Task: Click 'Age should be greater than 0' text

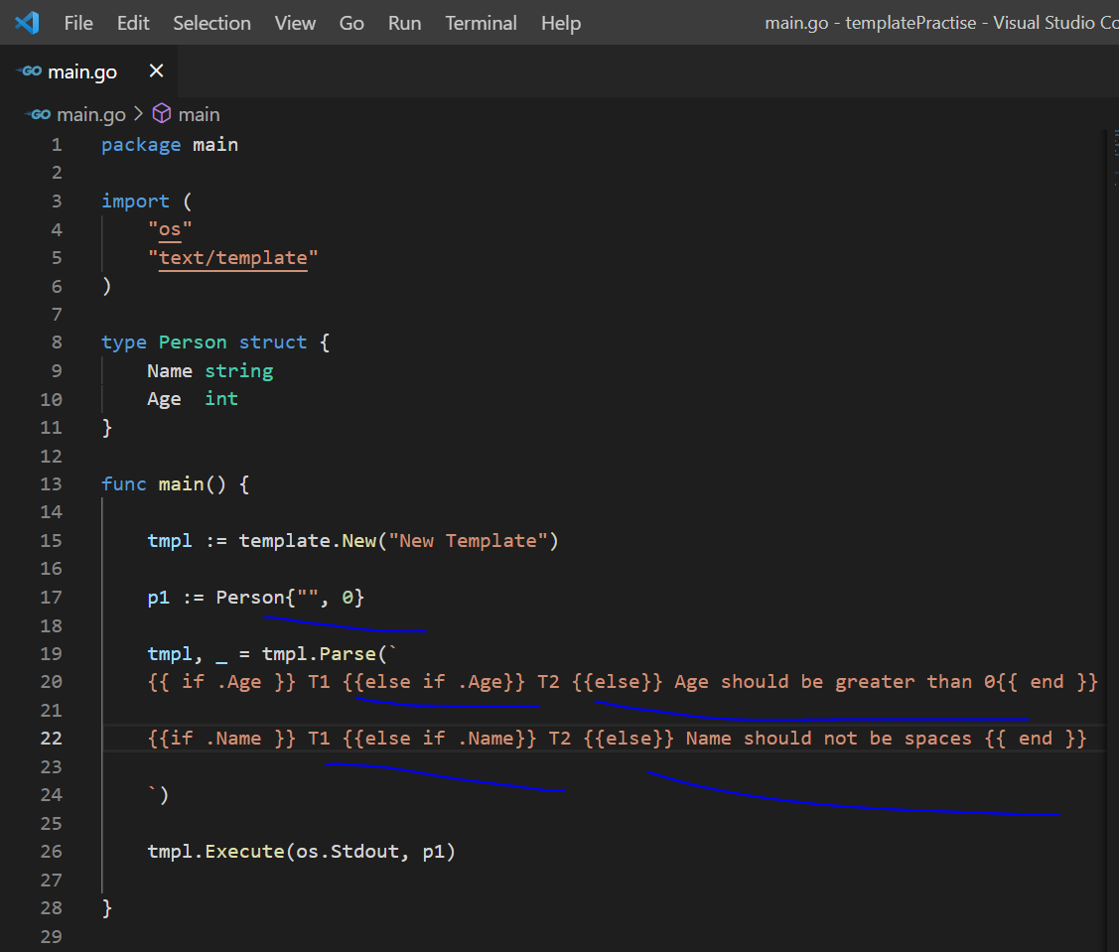Action: tap(835, 682)
